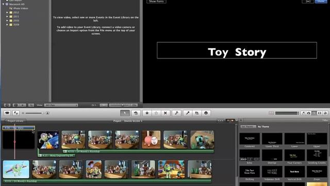Toggle the event list visibility button
Screen dimensions: 330x186
coord(7,105)
